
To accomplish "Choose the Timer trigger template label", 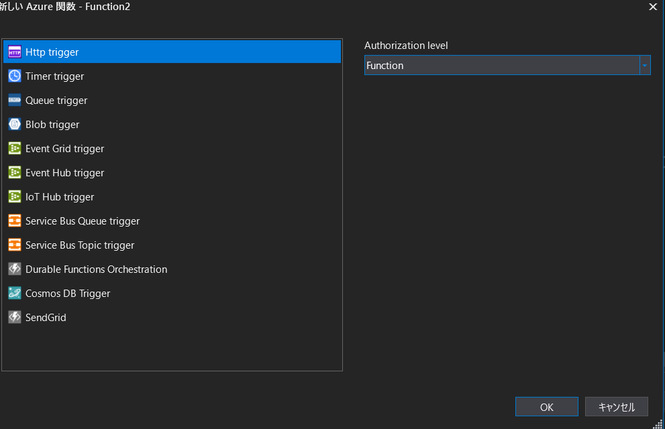I will click(55, 76).
